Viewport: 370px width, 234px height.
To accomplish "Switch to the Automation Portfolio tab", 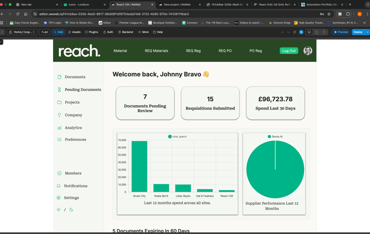I will pos(322,4).
